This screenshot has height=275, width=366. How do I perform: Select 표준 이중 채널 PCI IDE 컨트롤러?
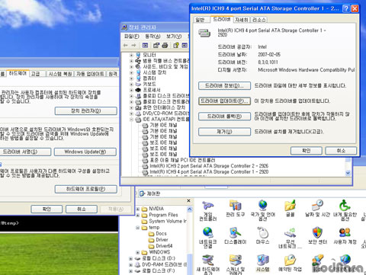tap(182, 160)
